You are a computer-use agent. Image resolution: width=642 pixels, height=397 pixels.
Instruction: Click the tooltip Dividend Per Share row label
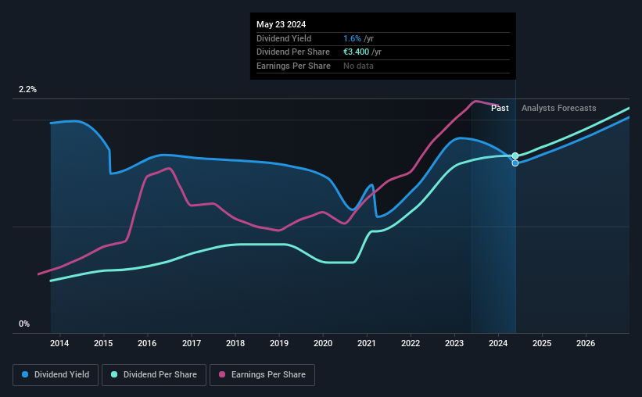(292, 52)
